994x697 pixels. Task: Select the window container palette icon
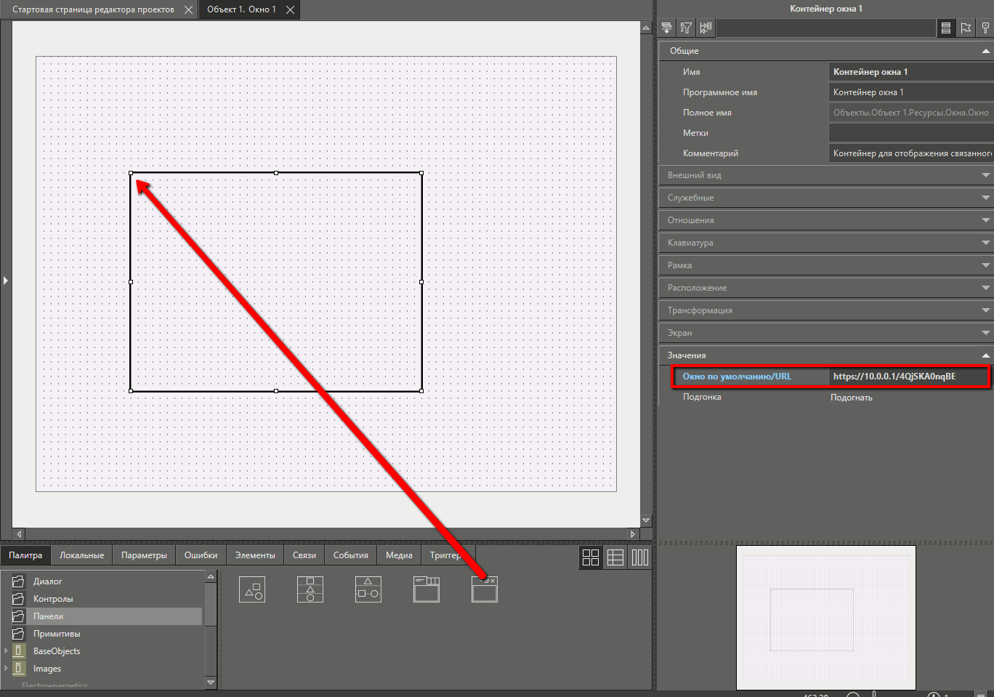pos(485,589)
